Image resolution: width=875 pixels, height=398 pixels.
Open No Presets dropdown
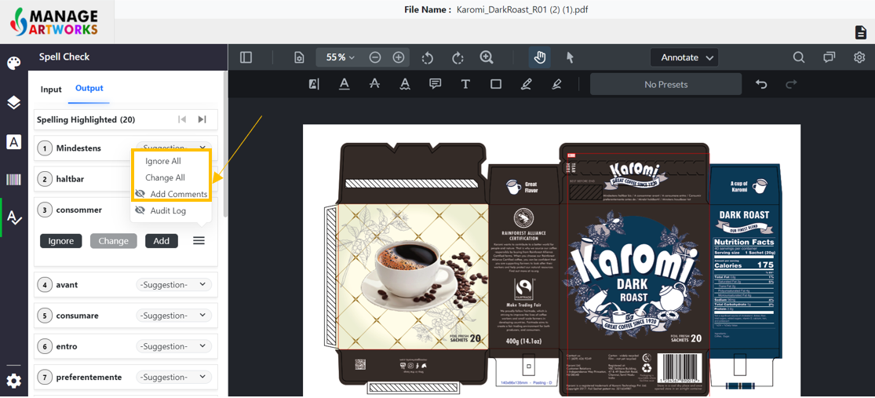[665, 84]
